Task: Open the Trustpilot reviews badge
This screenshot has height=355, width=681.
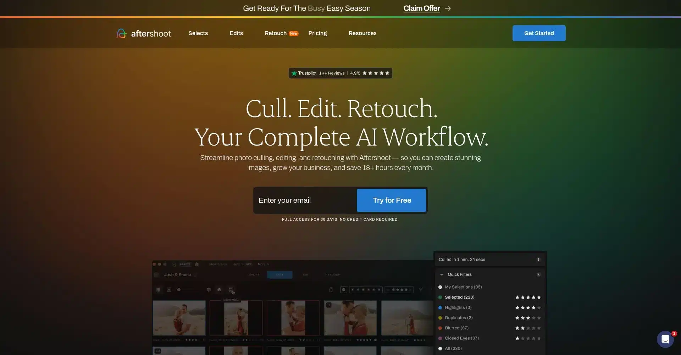Action: pyautogui.click(x=340, y=73)
